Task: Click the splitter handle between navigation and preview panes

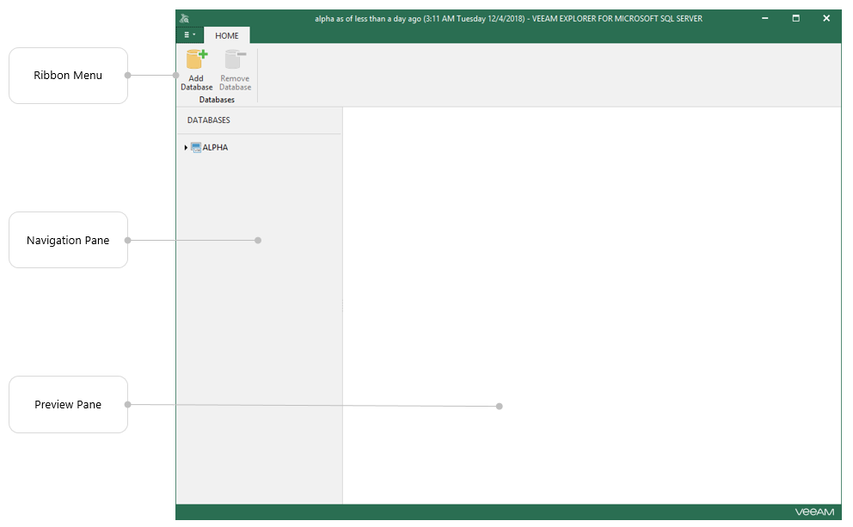Action: 342,305
